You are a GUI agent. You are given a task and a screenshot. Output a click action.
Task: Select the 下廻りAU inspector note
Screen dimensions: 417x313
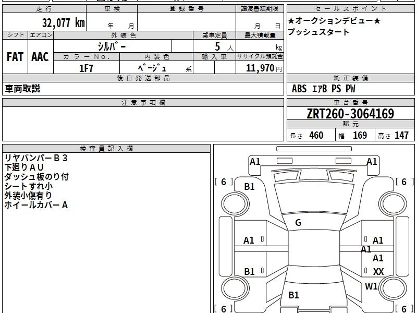pos(23,167)
